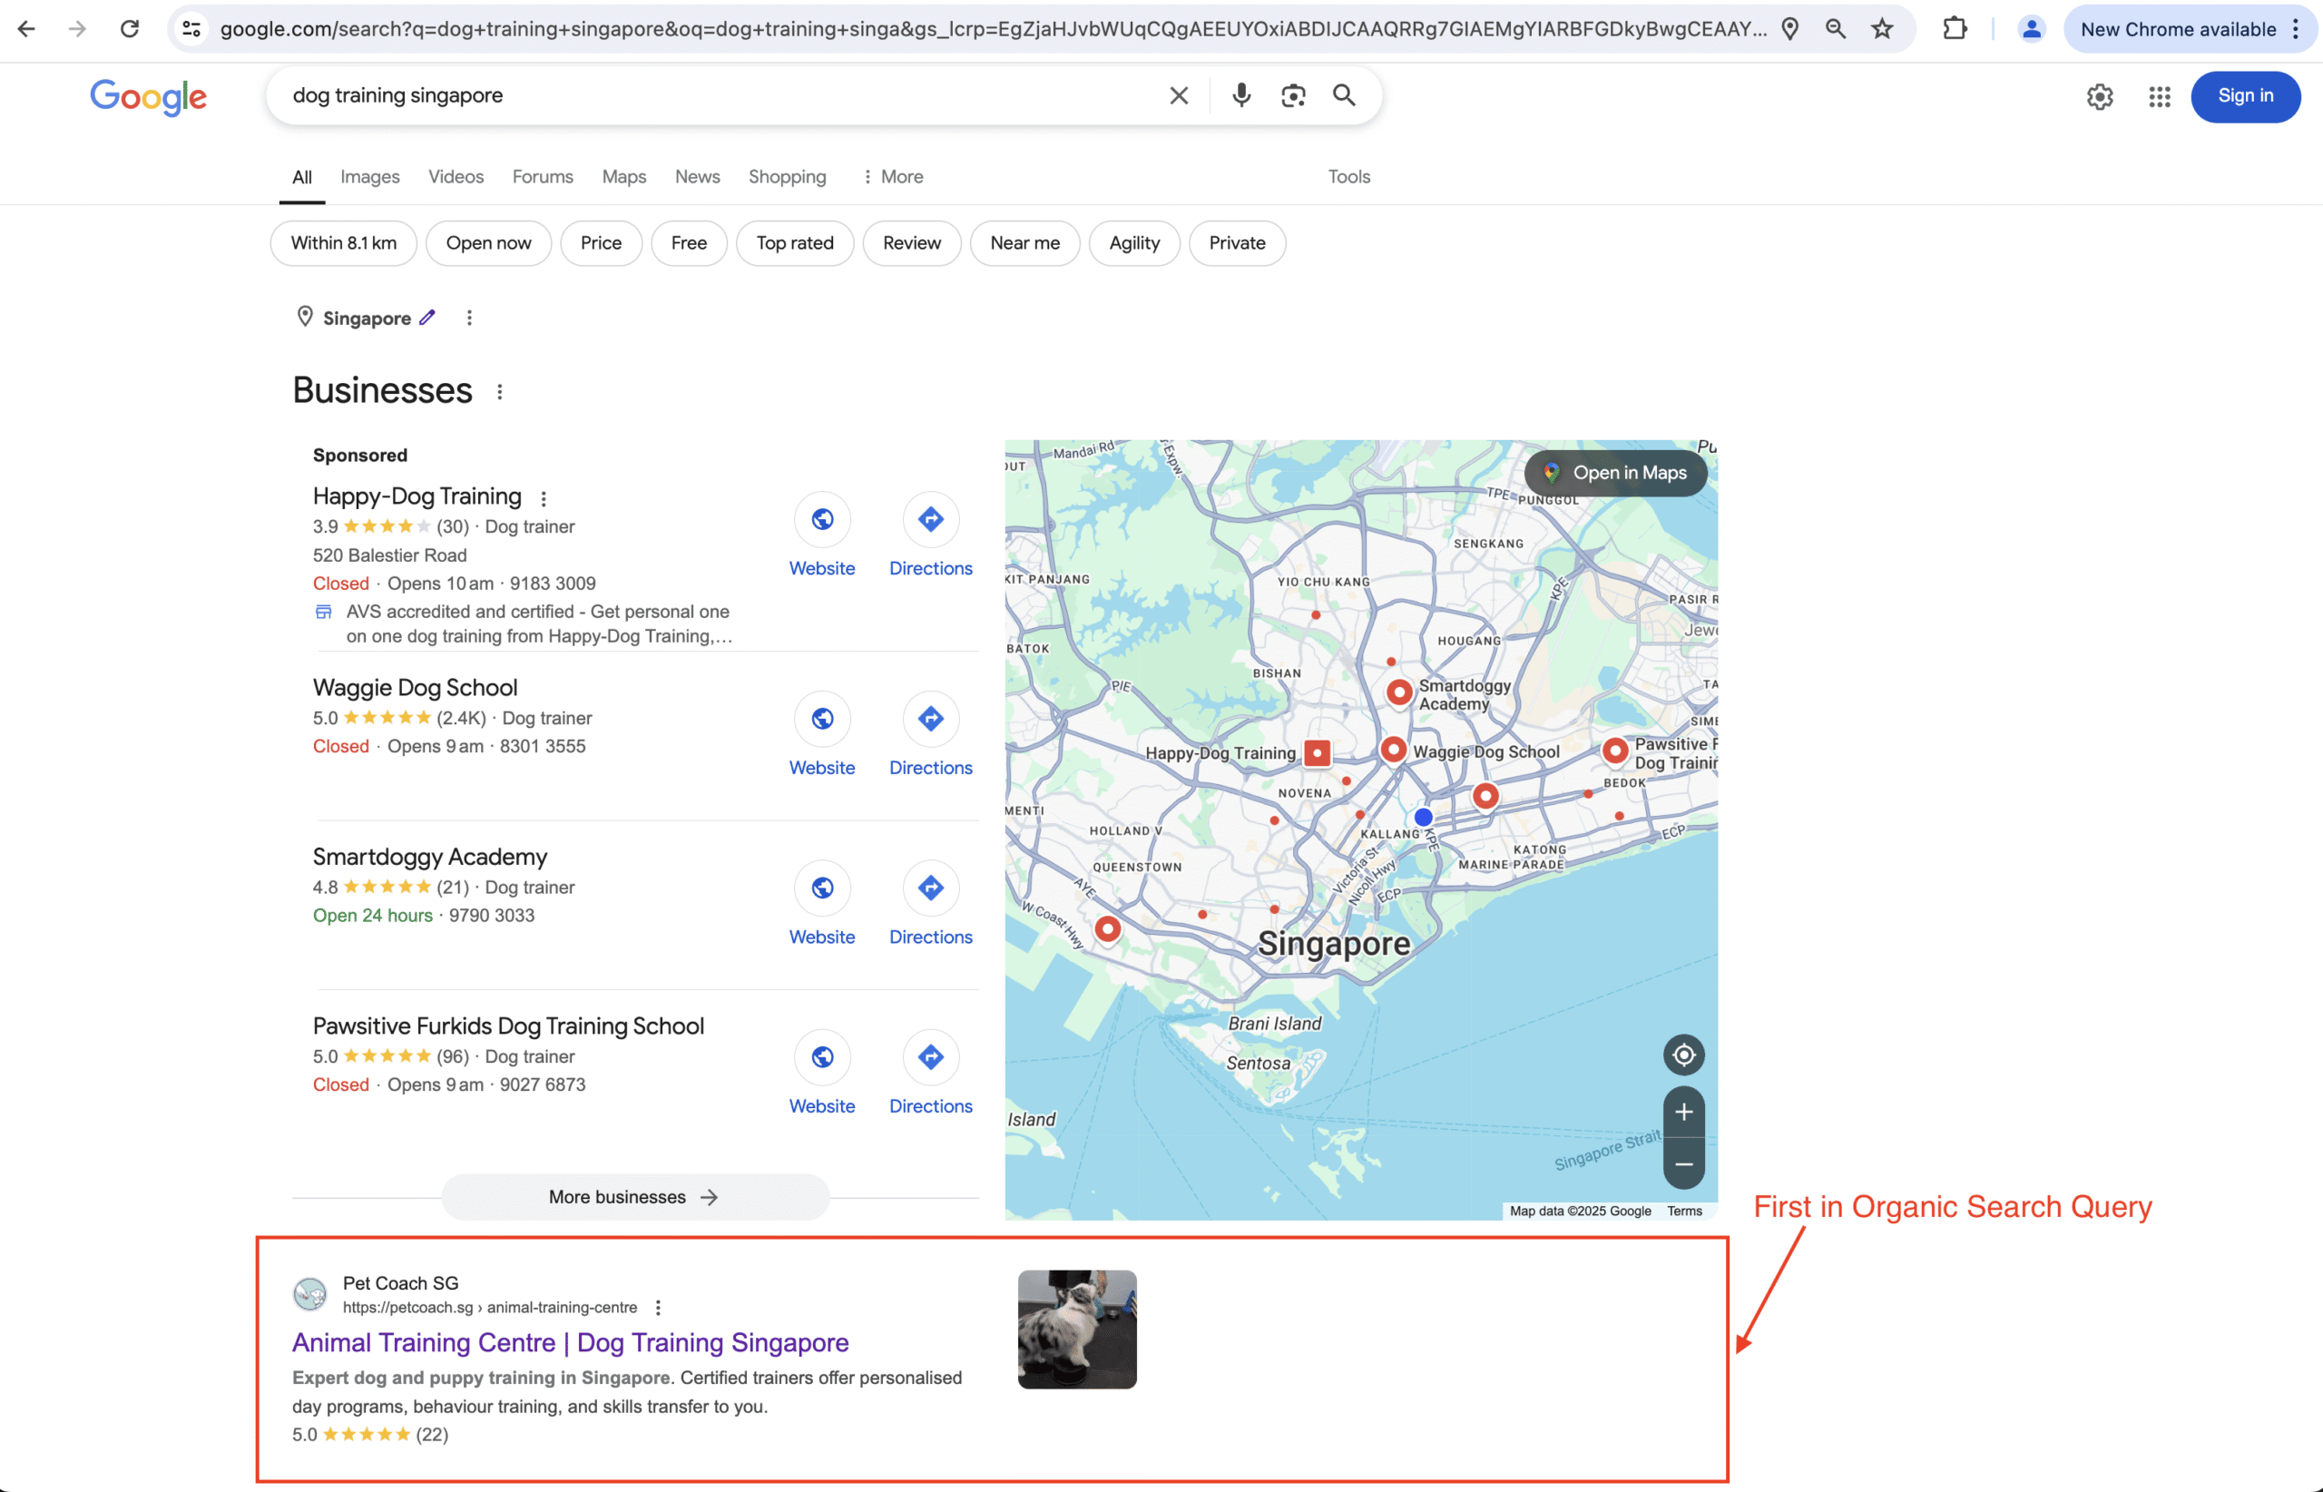The width and height of the screenshot is (2323, 1492).
Task: Enable the Top rated filter
Action: pos(794,243)
